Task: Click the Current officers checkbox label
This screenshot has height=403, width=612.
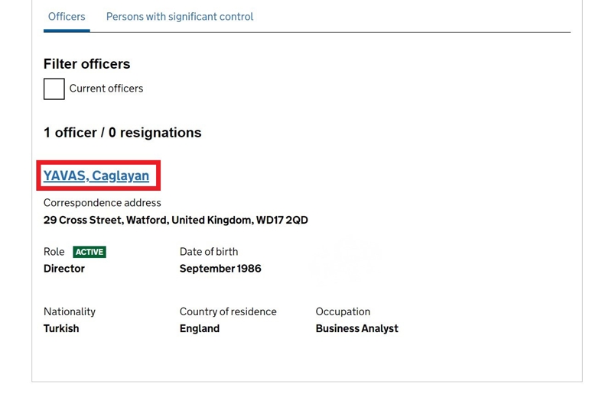Action: [x=106, y=89]
